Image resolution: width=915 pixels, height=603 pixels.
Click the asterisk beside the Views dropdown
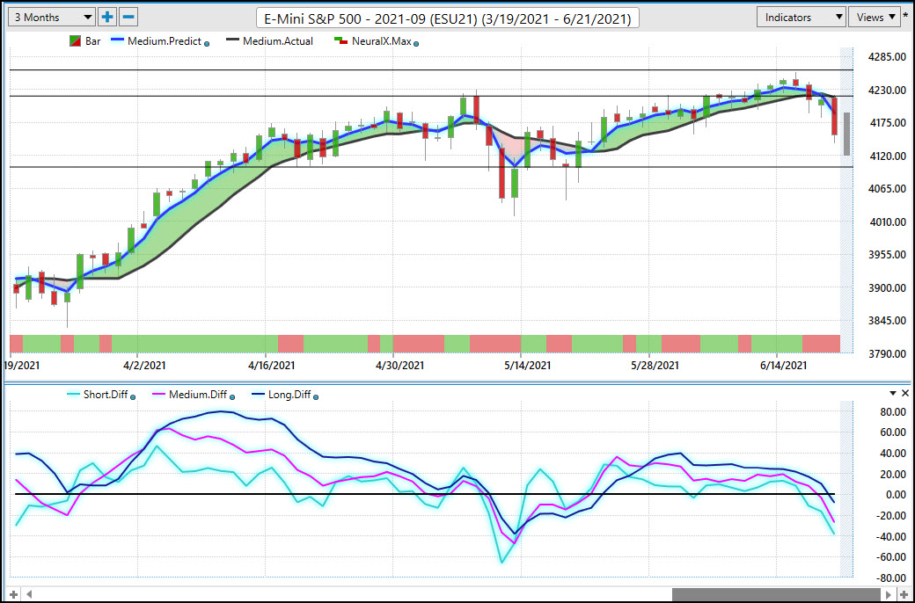click(905, 17)
